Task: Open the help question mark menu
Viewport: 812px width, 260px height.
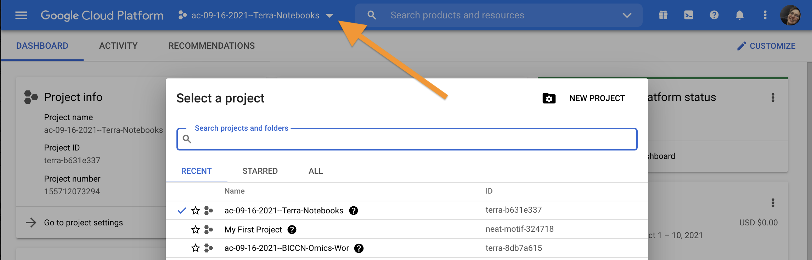Action: coord(714,15)
